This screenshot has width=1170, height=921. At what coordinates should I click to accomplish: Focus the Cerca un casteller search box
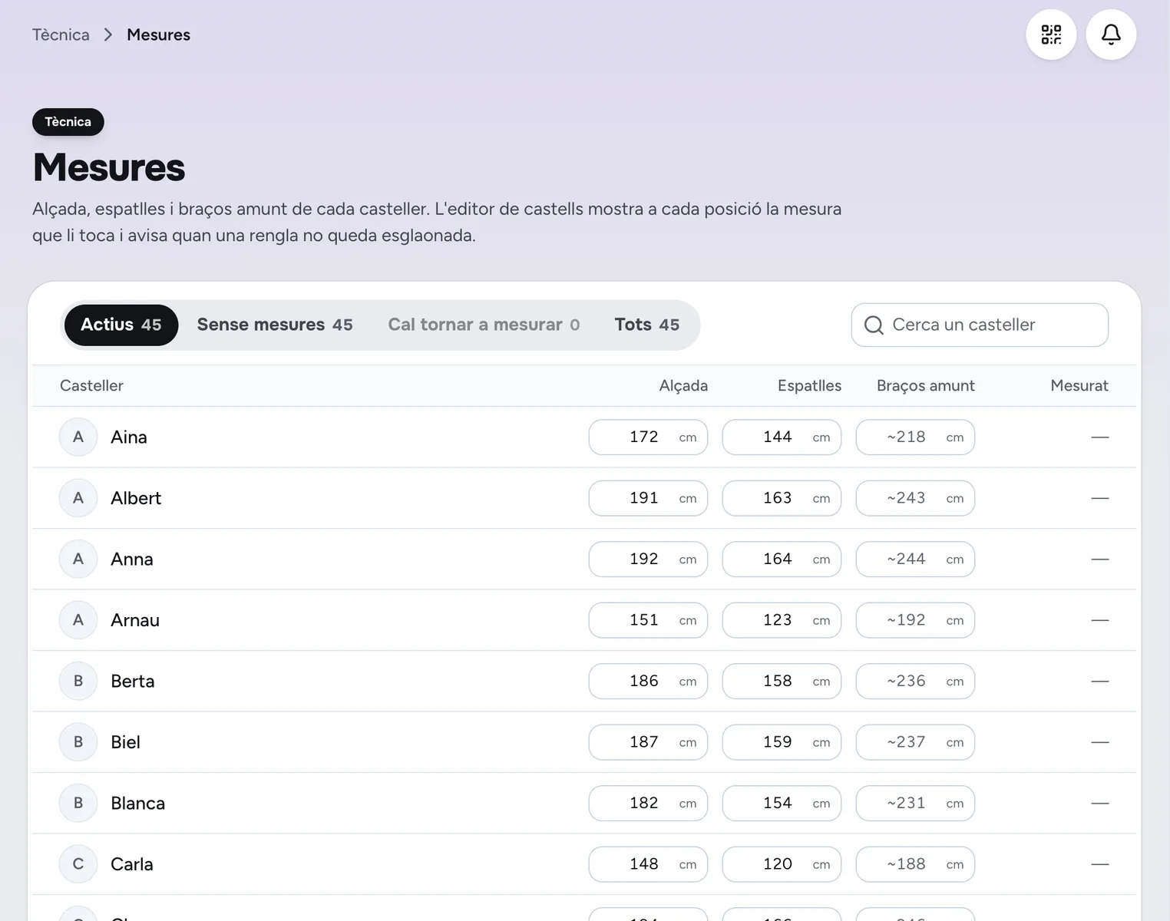click(980, 325)
